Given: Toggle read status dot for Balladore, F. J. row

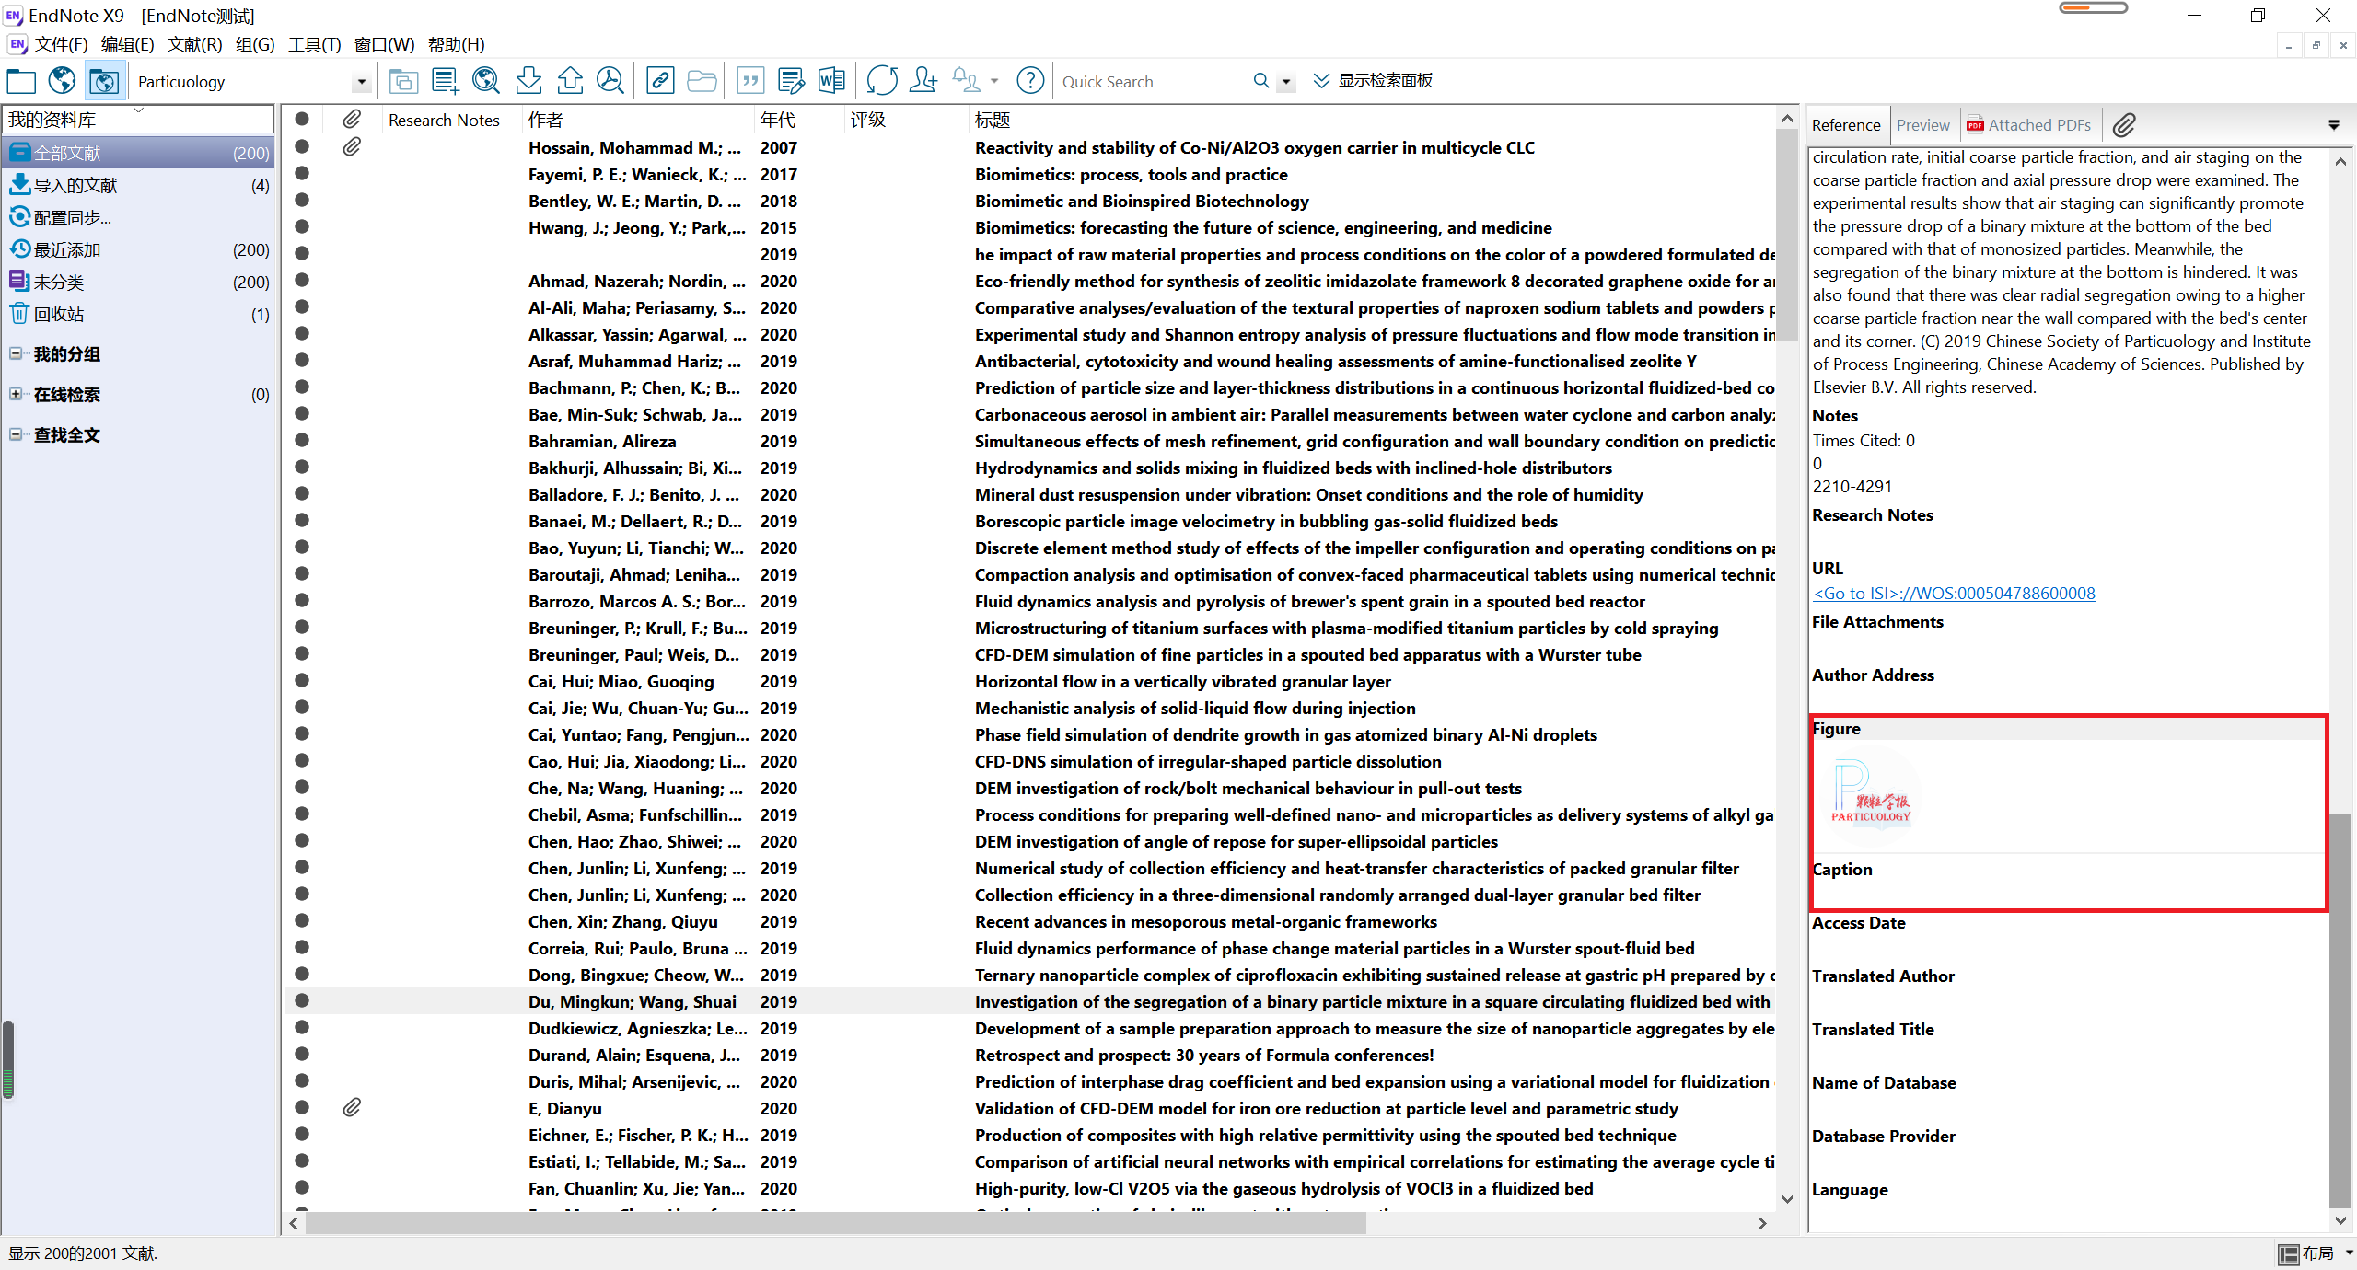Looking at the screenshot, I should coord(302,493).
